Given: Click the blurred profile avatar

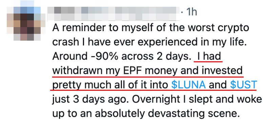Looking at the screenshot, I should [26, 20].
